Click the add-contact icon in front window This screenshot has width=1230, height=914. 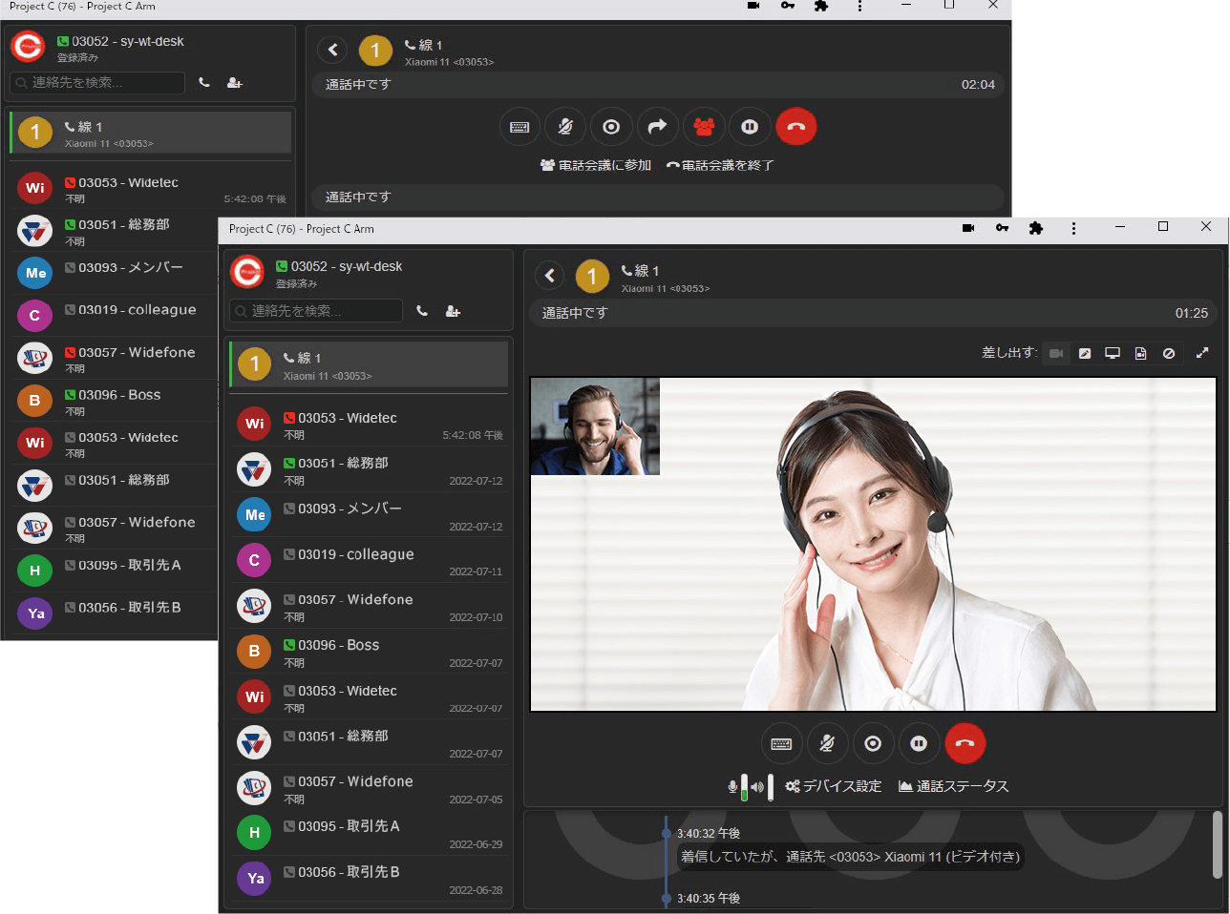[453, 311]
